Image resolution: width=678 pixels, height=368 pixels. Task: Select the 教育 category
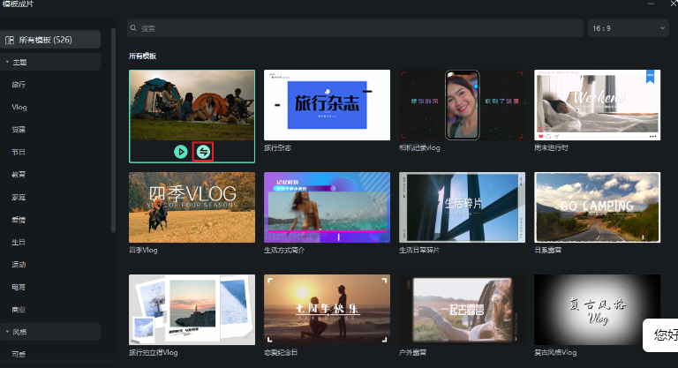tap(19, 175)
